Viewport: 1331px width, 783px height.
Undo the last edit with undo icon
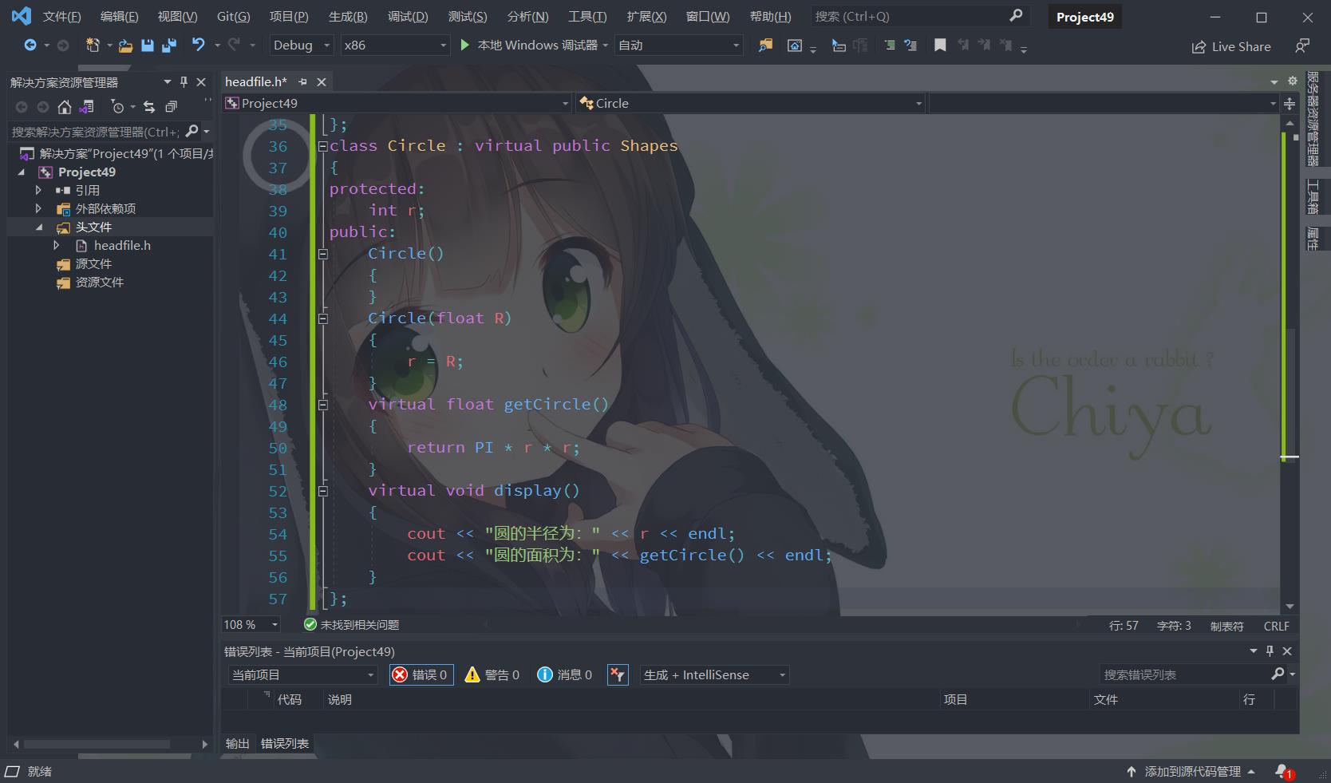coord(199,45)
